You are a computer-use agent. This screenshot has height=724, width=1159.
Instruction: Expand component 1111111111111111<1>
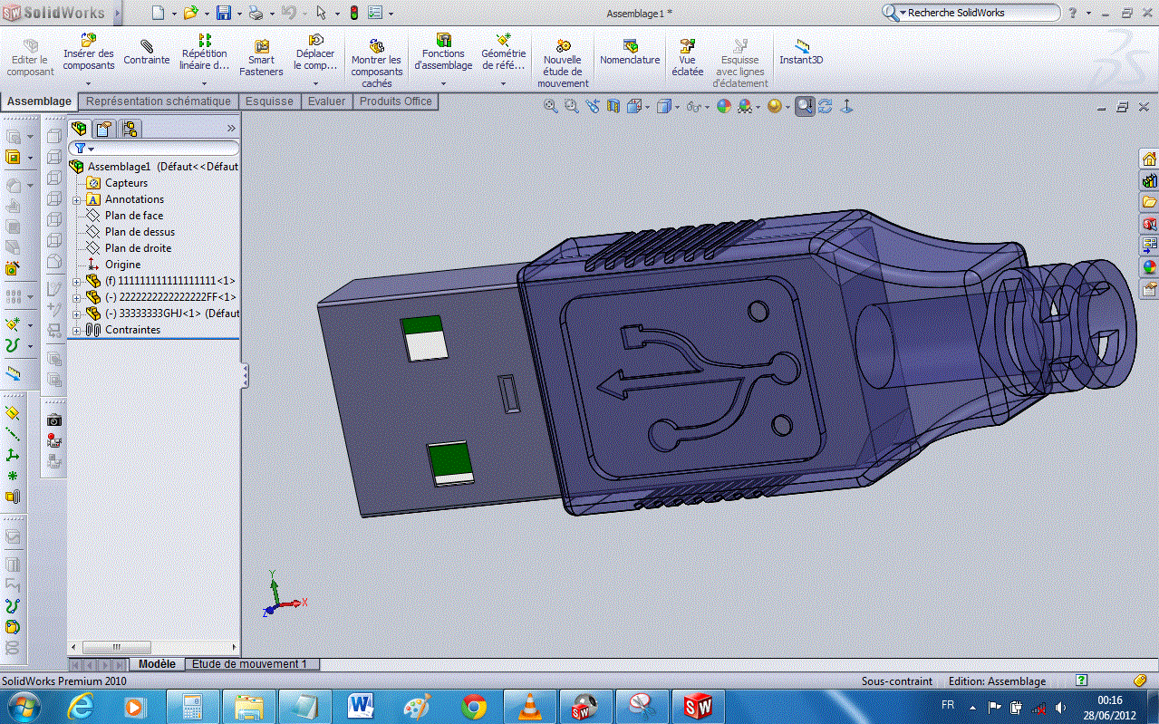77,281
